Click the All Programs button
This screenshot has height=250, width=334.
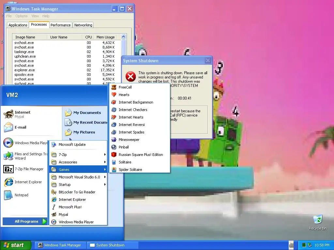[x=24, y=221]
